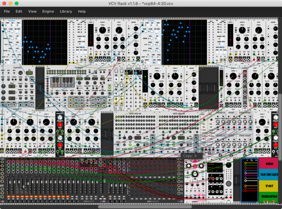This screenshot has height=209, width=282.
Task: Click first step button on left GATE-SEQ-64
Action: [x=116, y=117]
